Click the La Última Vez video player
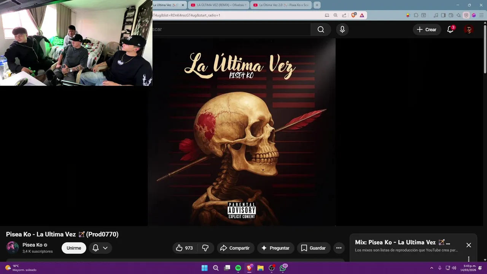This screenshot has height=274, width=487. click(x=242, y=132)
